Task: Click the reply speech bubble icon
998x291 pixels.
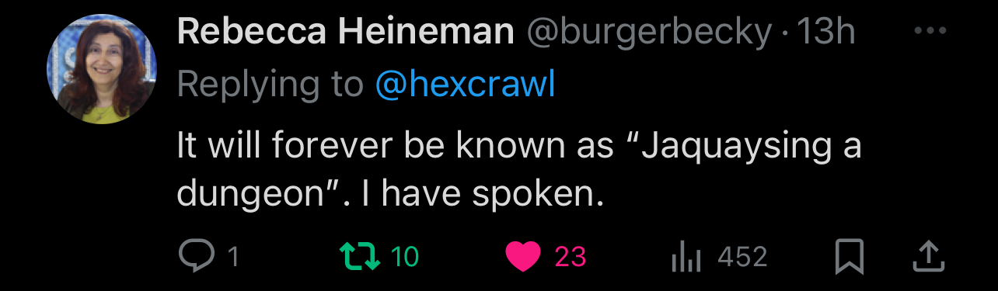Action: click(x=194, y=257)
